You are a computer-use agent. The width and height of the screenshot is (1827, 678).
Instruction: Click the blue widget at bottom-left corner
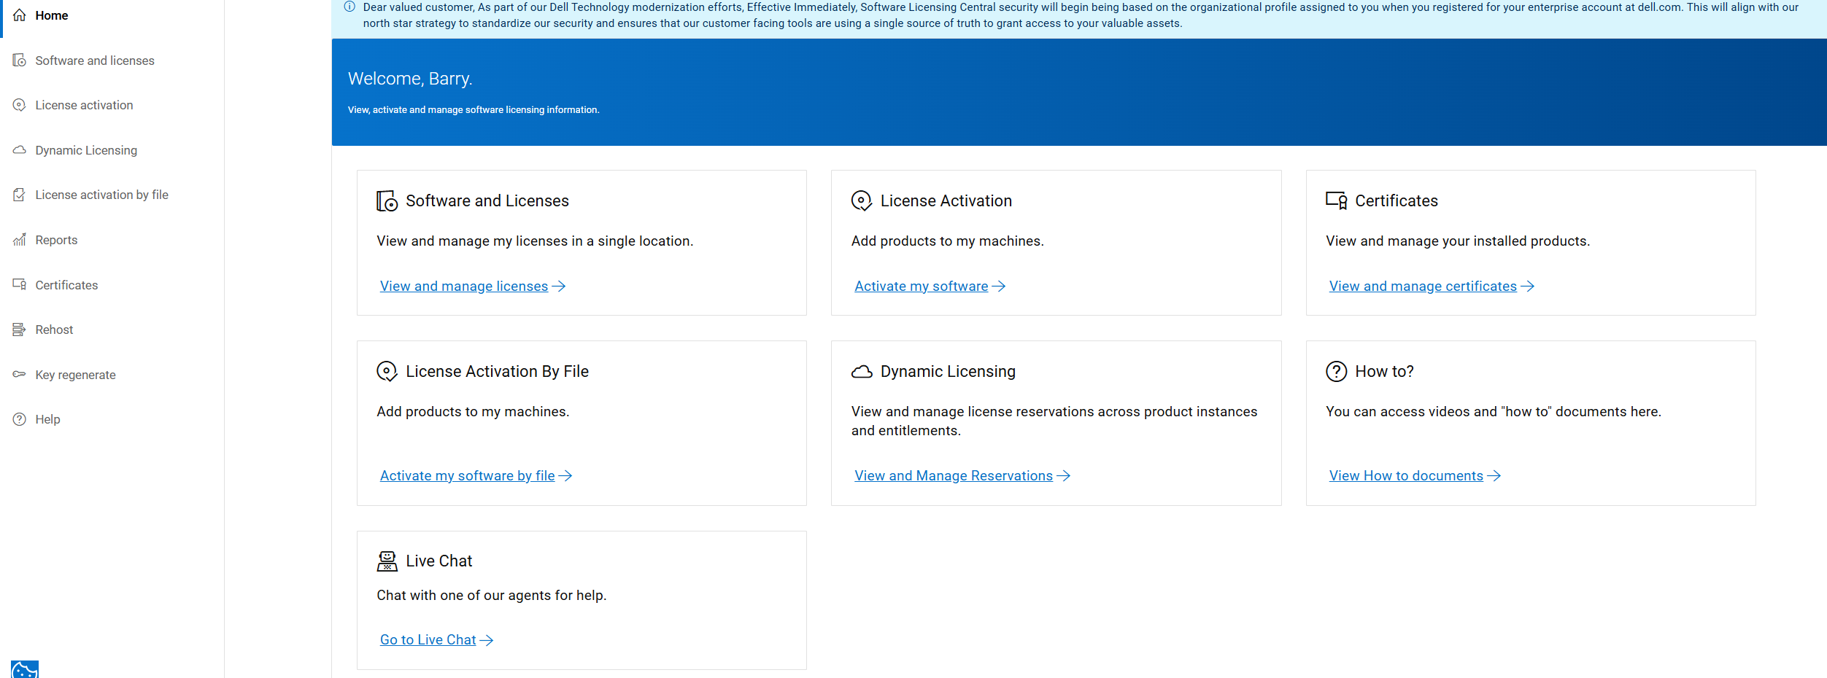click(26, 668)
